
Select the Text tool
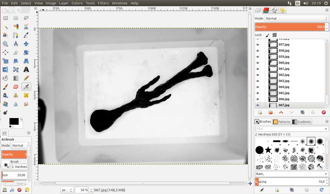pyautogui.click(x=26, y=70)
